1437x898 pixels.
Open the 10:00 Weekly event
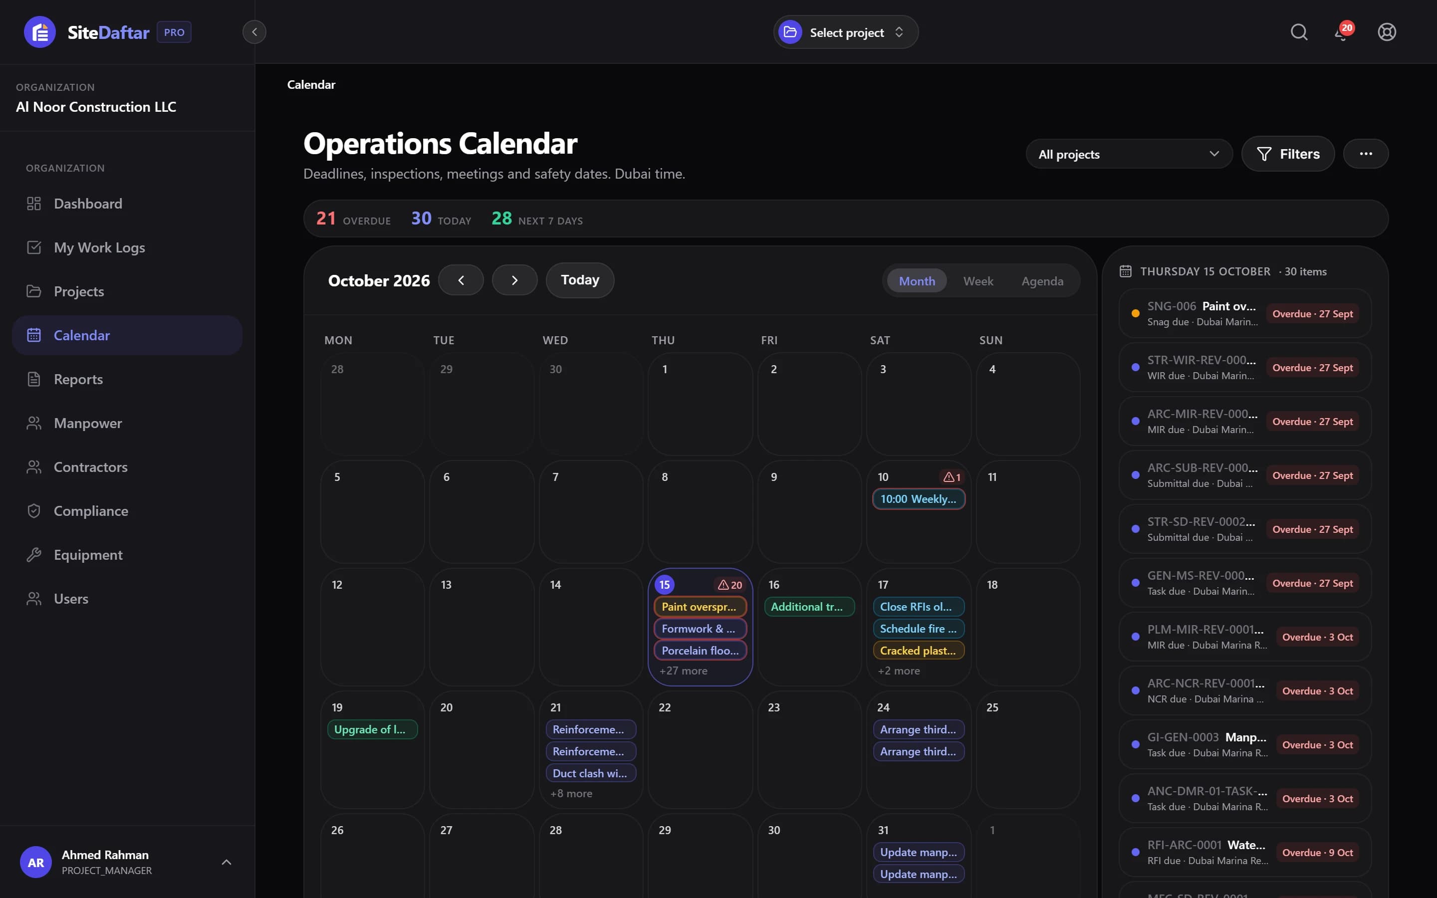(919, 499)
